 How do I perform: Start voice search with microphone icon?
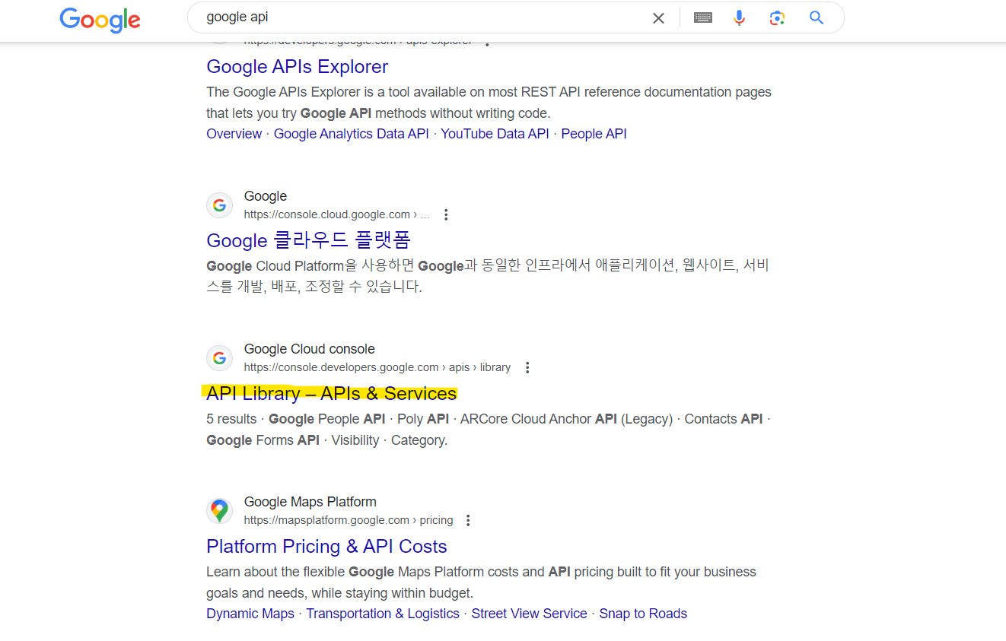point(739,17)
